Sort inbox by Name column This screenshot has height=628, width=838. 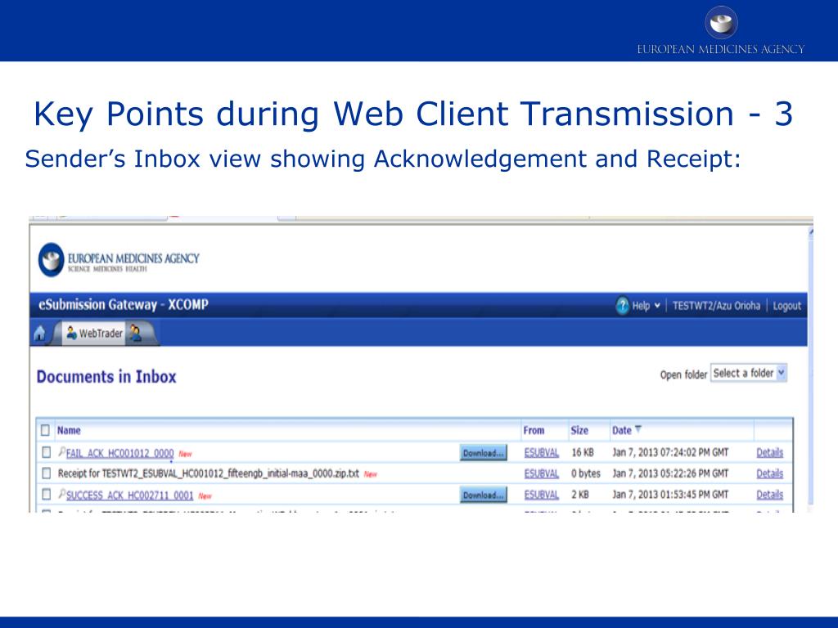(69, 430)
